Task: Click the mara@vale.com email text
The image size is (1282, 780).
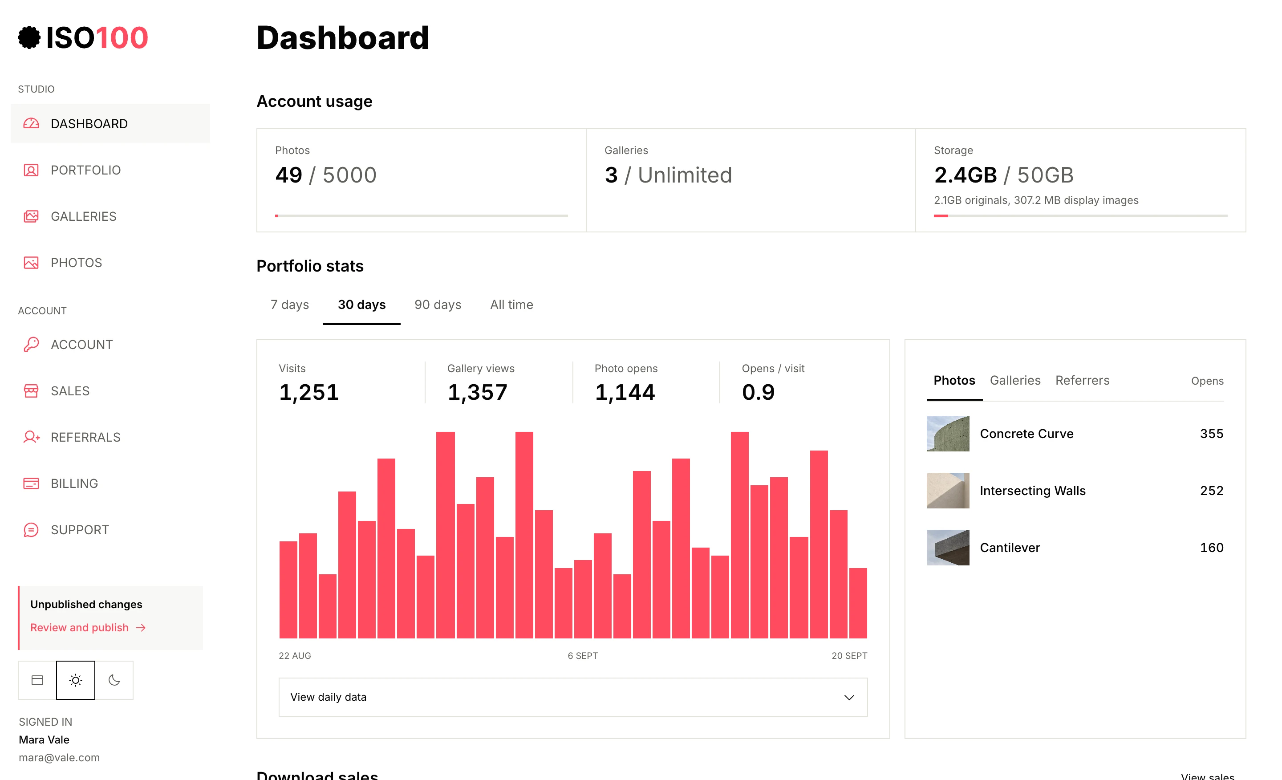Action: pos(59,758)
